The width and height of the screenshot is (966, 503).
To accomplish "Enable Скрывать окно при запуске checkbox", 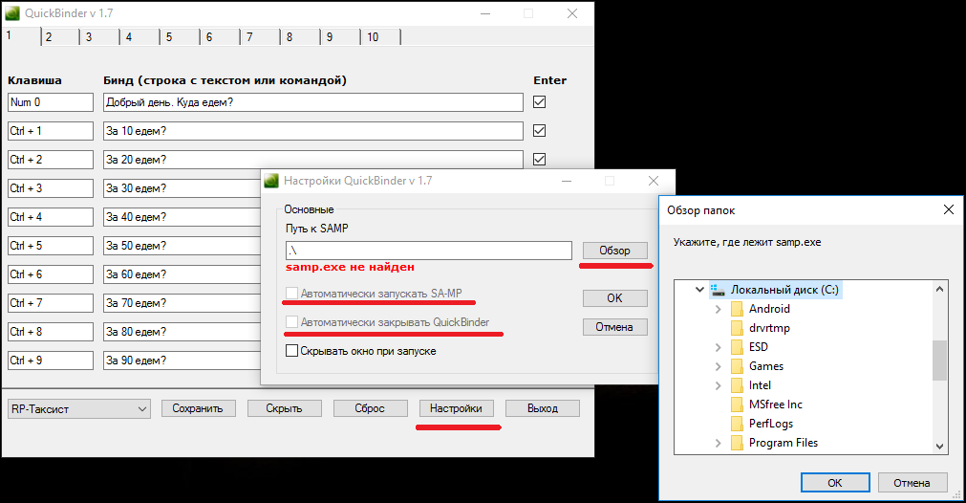I will tap(292, 351).
